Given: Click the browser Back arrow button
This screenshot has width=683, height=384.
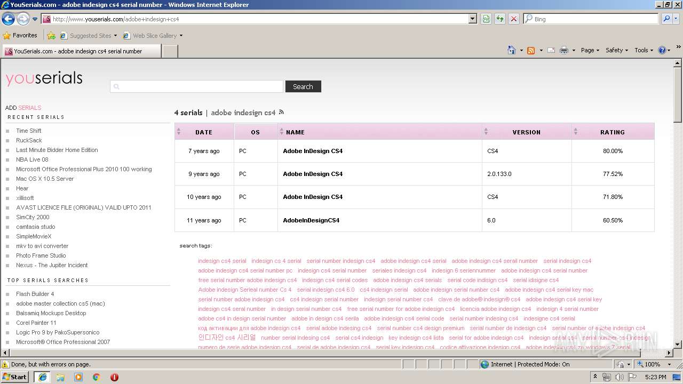Looking at the screenshot, I should click(x=8, y=19).
